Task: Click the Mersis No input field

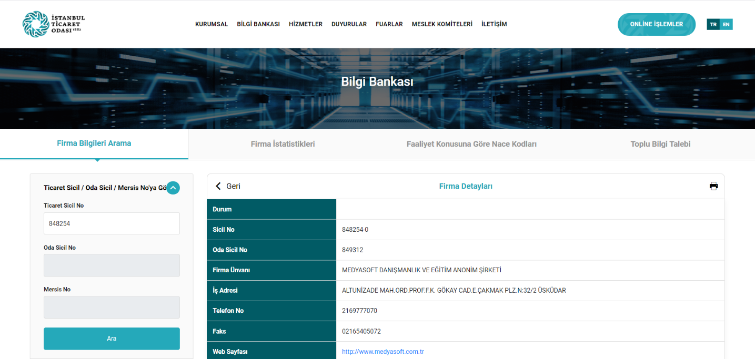Action: pos(112,307)
